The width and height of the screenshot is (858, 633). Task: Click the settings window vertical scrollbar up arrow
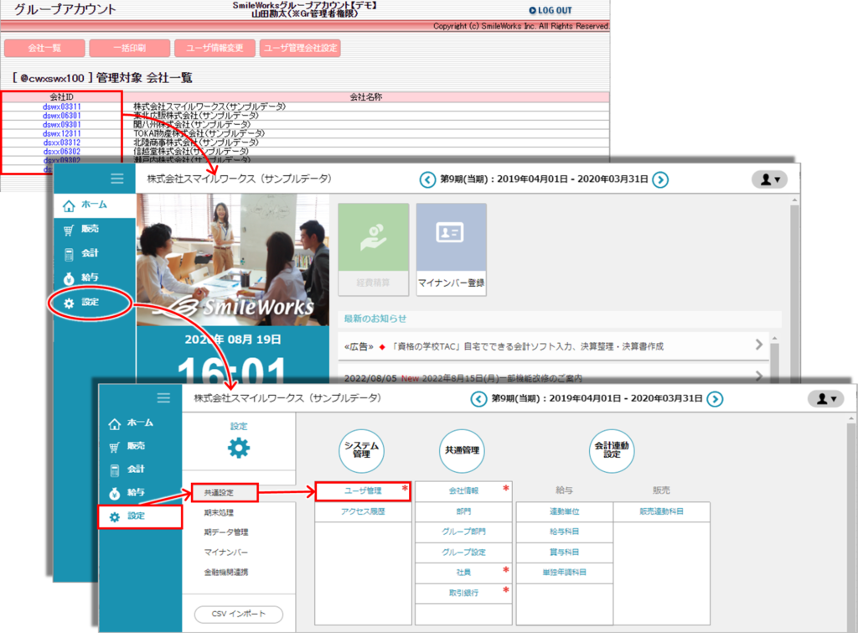point(850,419)
